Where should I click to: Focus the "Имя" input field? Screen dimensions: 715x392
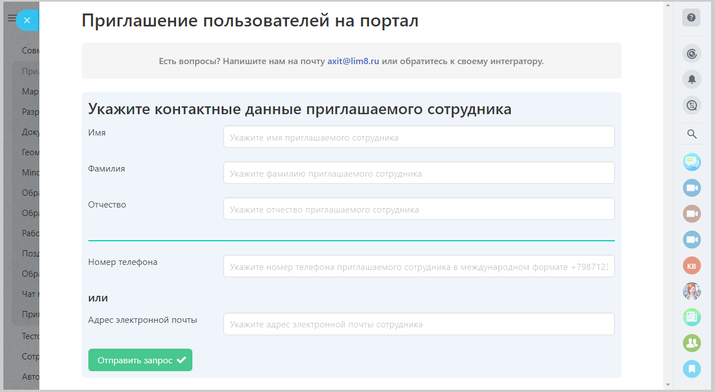(x=419, y=137)
